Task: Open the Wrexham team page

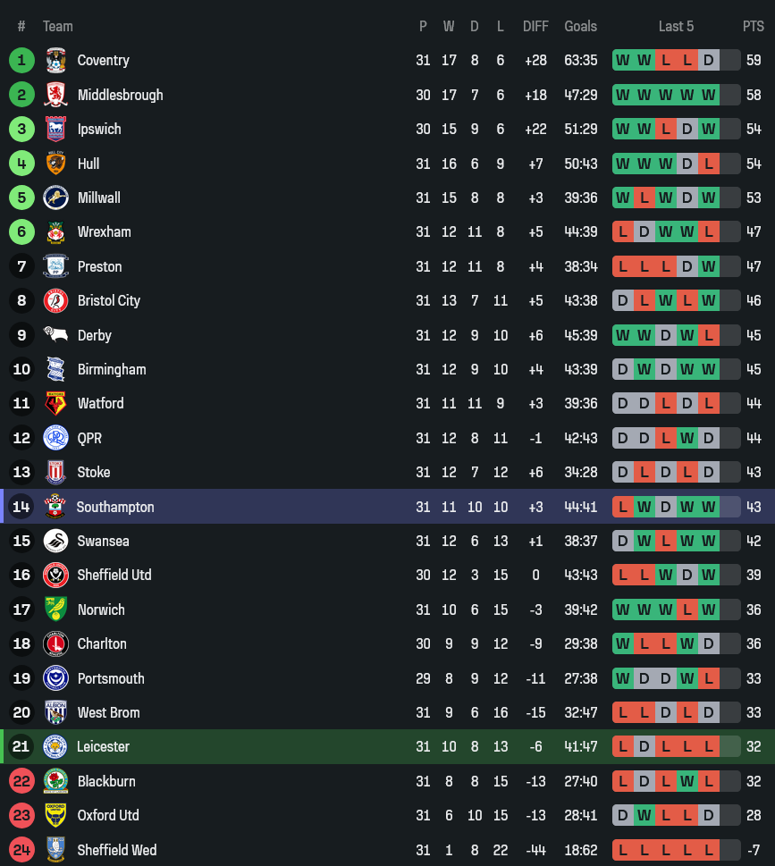Action: tap(104, 231)
